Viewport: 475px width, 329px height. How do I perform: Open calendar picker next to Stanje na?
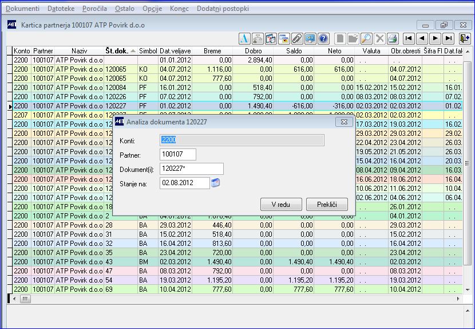click(215, 183)
